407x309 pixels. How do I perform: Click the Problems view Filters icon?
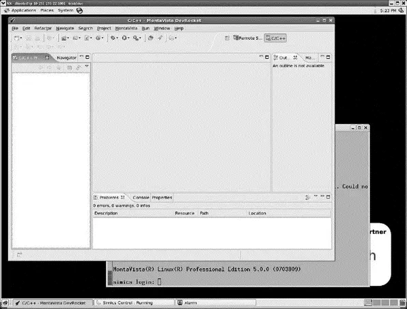click(307, 198)
